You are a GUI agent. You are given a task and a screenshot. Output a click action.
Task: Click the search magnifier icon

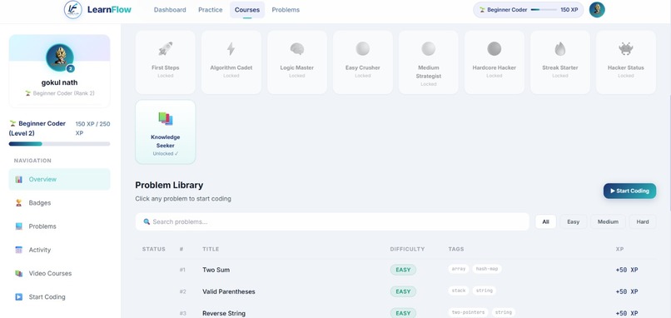pyautogui.click(x=147, y=221)
